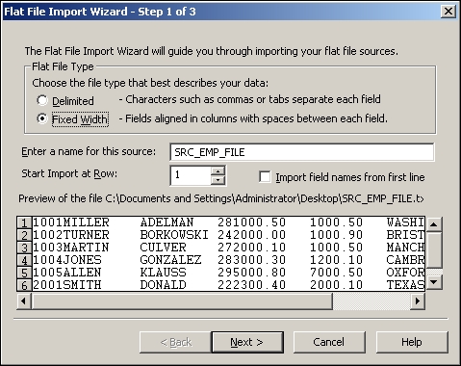Image resolution: width=461 pixels, height=366 pixels.
Task: Click the text 1003MARTIN in preview
Action: (71, 248)
